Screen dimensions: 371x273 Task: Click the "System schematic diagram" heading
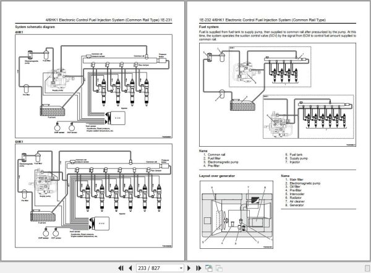35,27
